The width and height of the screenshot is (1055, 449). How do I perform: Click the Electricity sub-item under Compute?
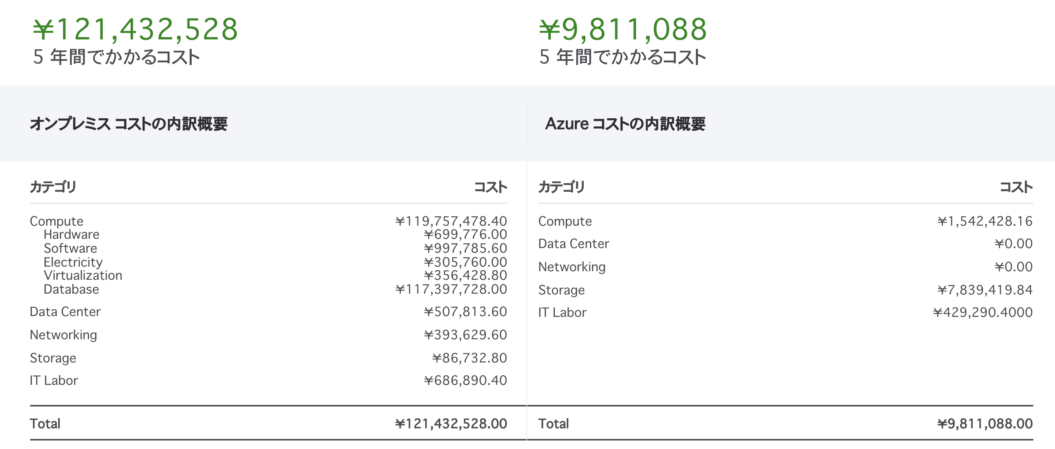click(x=73, y=262)
